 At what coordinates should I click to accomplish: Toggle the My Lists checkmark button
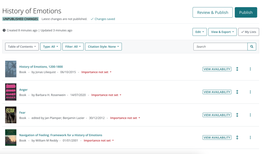248,32
